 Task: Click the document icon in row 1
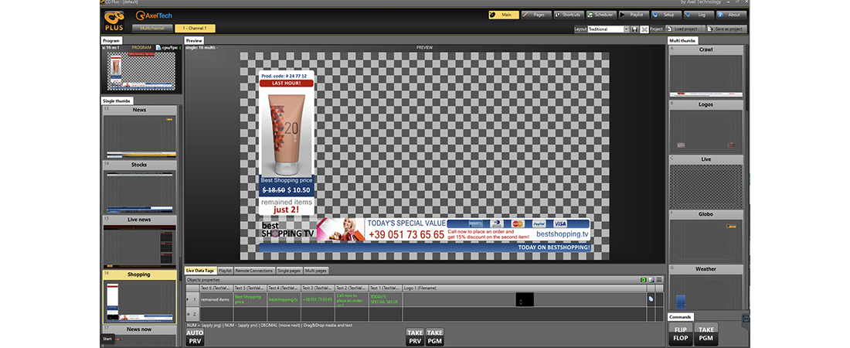pos(651,299)
